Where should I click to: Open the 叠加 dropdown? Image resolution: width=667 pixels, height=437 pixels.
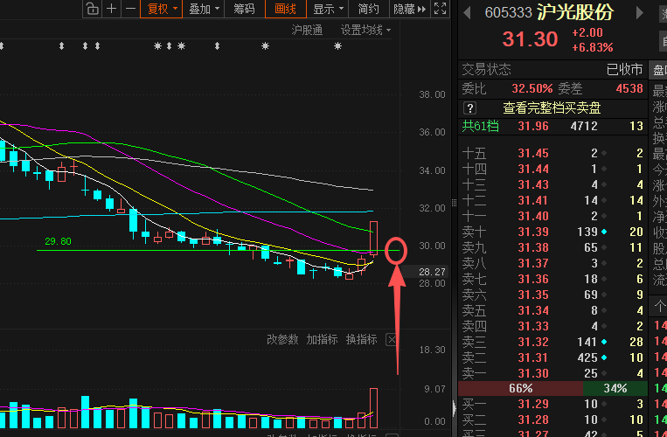[205, 9]
